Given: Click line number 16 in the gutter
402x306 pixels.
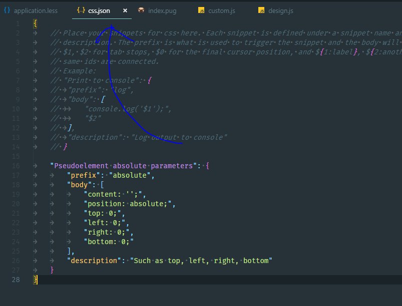Looking at the screenshot, I should tap(16, 166).
